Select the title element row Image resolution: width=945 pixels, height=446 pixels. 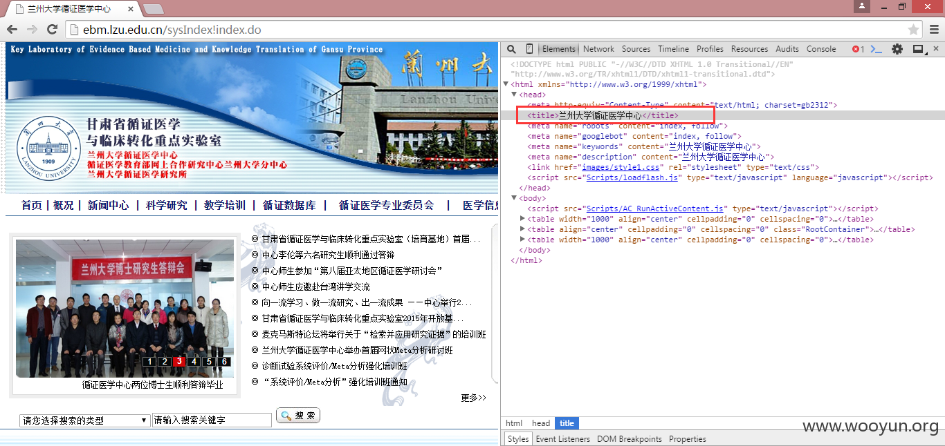(722, 115)
